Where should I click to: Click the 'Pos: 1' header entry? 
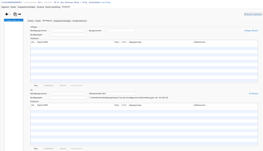pyautogui.click(x=40, y=2)
